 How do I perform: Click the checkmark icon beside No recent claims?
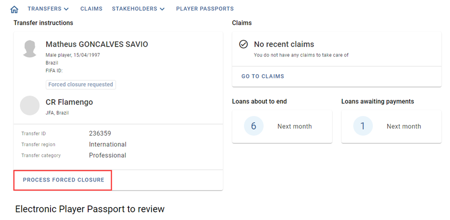243,44
